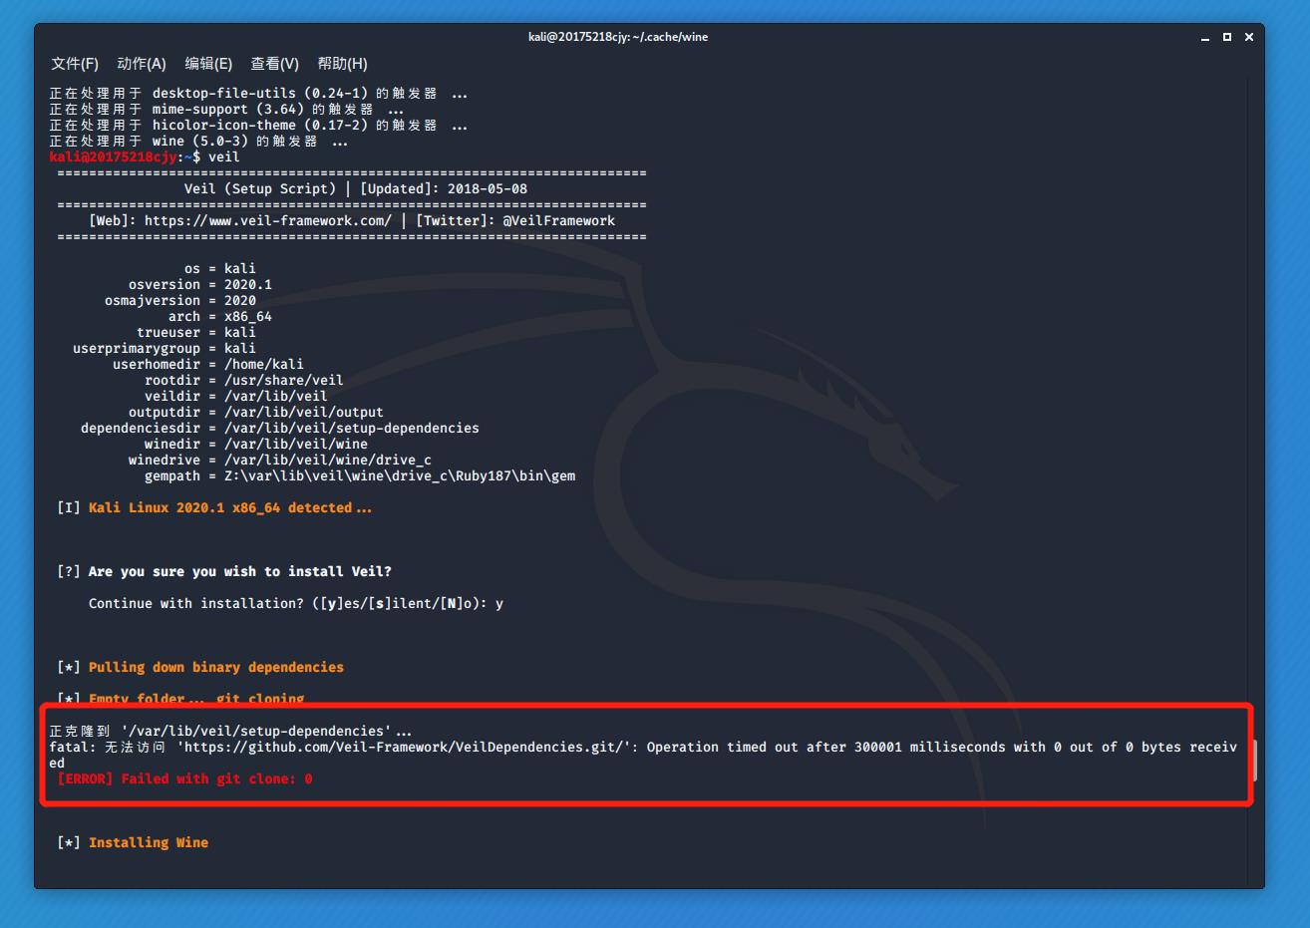Viewport: 1310px width, 928px height.
Task: Click the window title kali@20175218cjy
Action: coord(618,37)
